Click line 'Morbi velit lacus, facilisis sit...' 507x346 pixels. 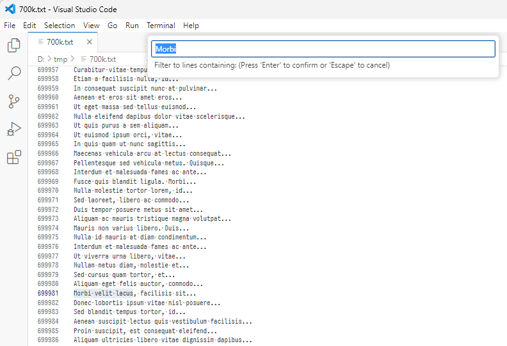[135, 293]
